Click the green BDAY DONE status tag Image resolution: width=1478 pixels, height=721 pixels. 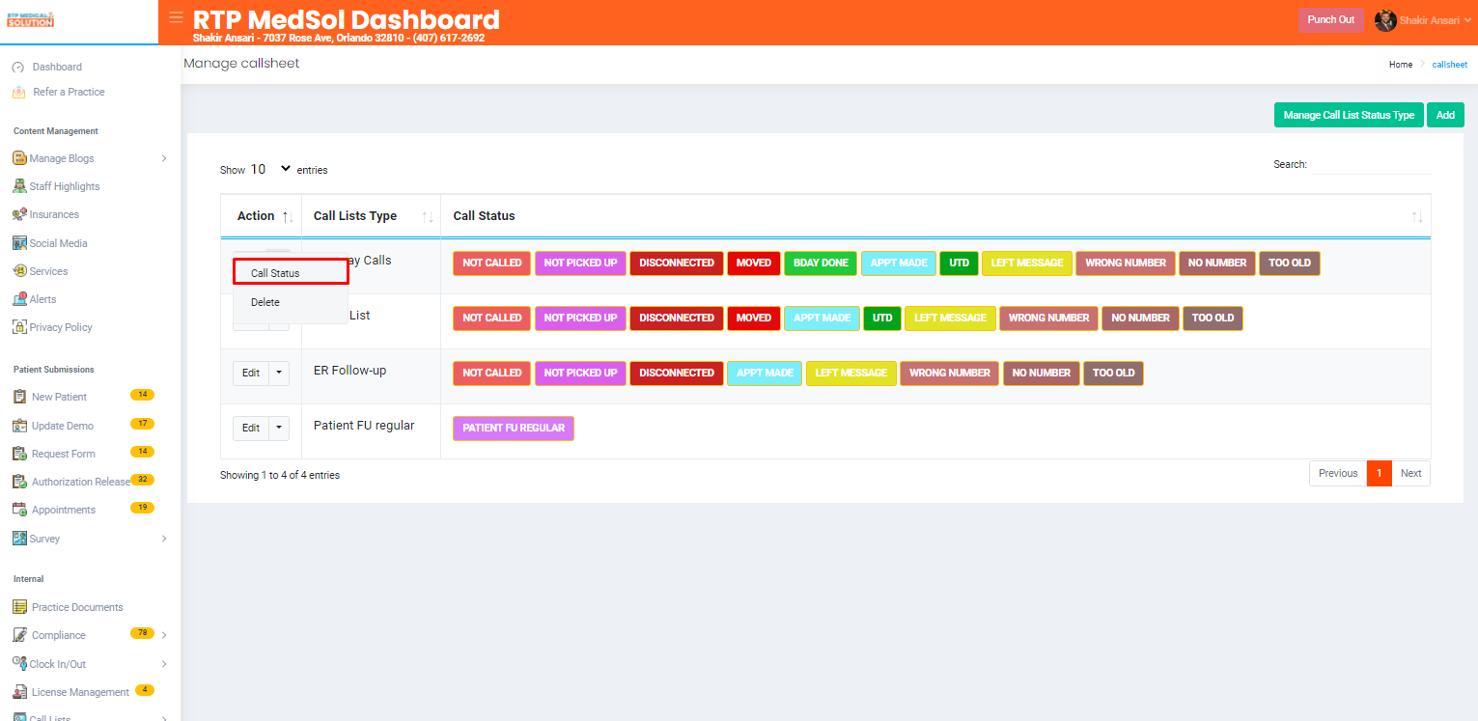pos(821,263)
